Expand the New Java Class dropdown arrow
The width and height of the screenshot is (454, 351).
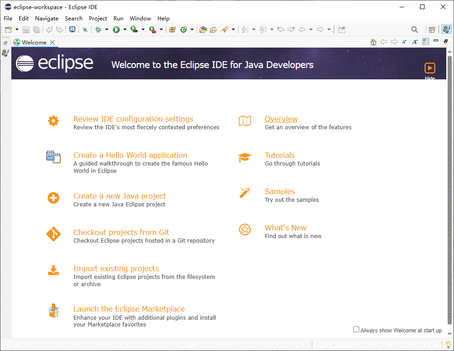coord(192,29)
